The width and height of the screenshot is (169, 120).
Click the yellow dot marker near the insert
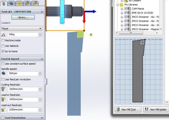91,35
